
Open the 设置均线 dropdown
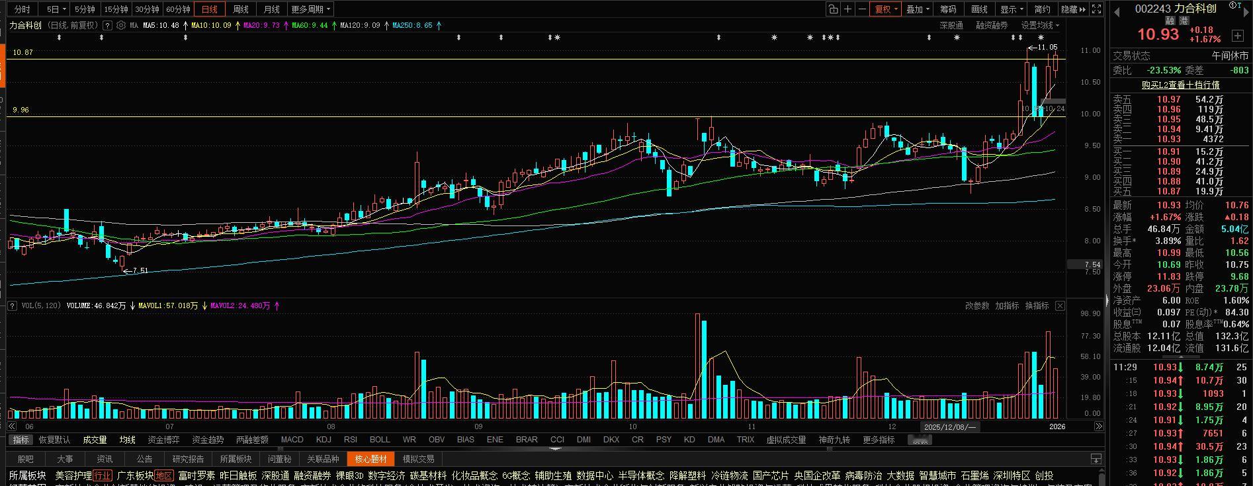(x=1040, y=26)
